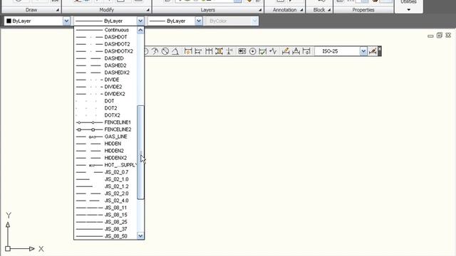
Task: Click the Dimension Update icon
Action: pos(306,51)
